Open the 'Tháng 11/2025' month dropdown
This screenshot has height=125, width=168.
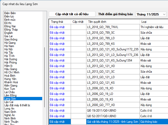click(151, 14)
